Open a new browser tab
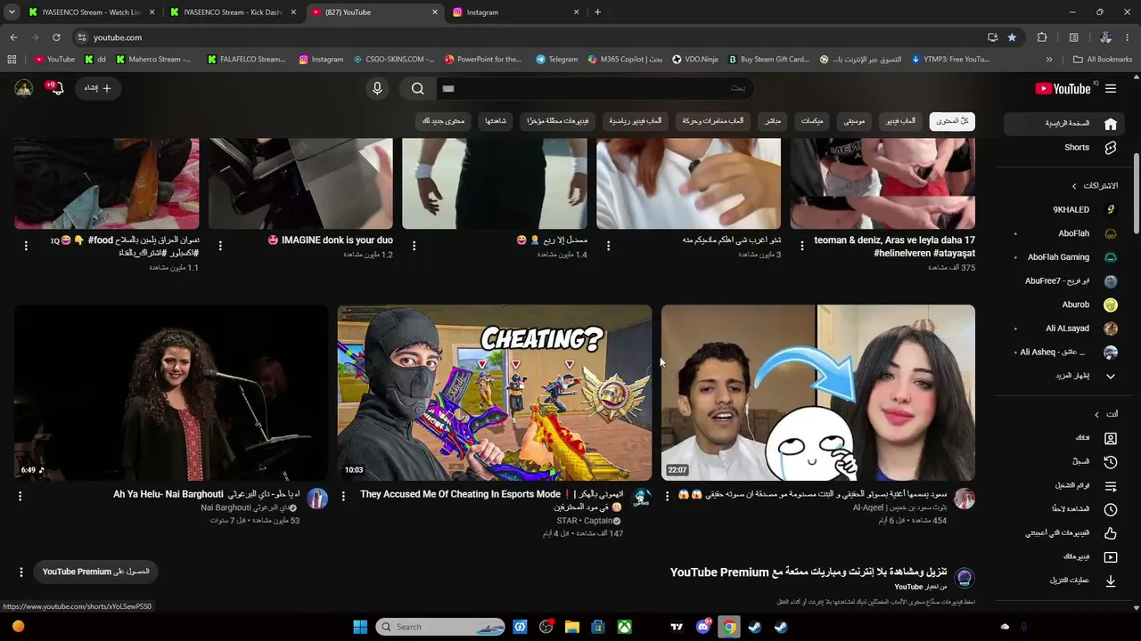 597,12
